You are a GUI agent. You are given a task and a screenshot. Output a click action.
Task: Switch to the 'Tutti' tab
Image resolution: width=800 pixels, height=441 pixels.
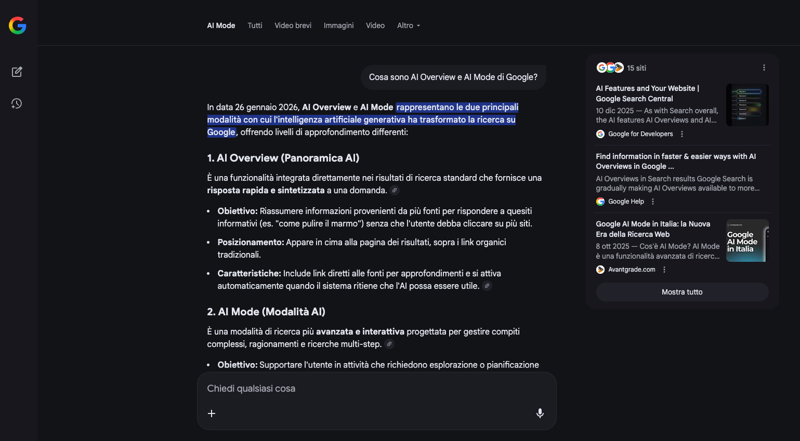(x=255, y=25)
